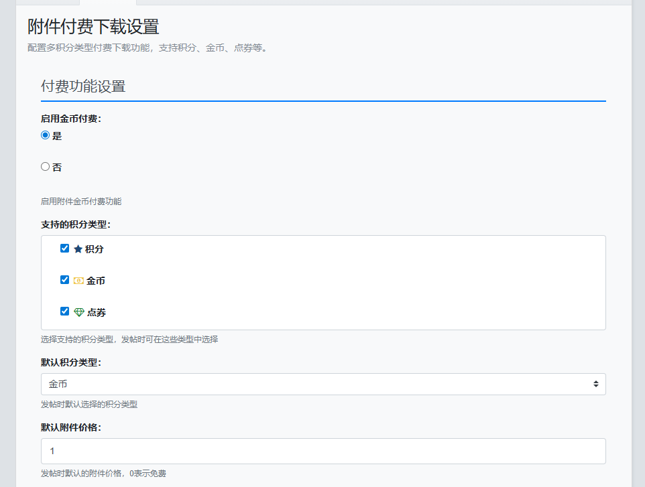
Task: Open the 默认积分类型 dropdown showing 金币
Action: click(322, 385)
